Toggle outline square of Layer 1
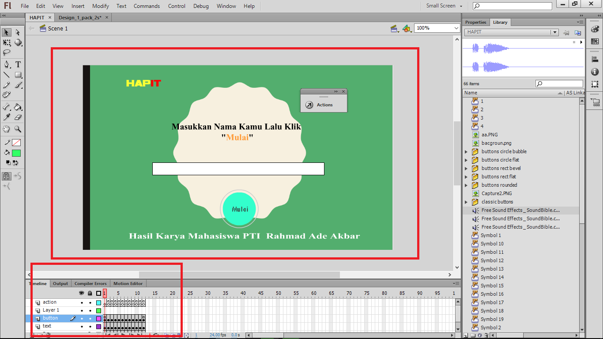The image size is (603, 339). 98,311
